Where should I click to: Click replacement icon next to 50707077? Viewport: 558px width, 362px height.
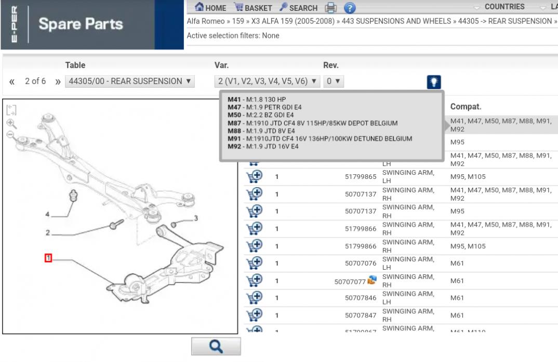372,280
